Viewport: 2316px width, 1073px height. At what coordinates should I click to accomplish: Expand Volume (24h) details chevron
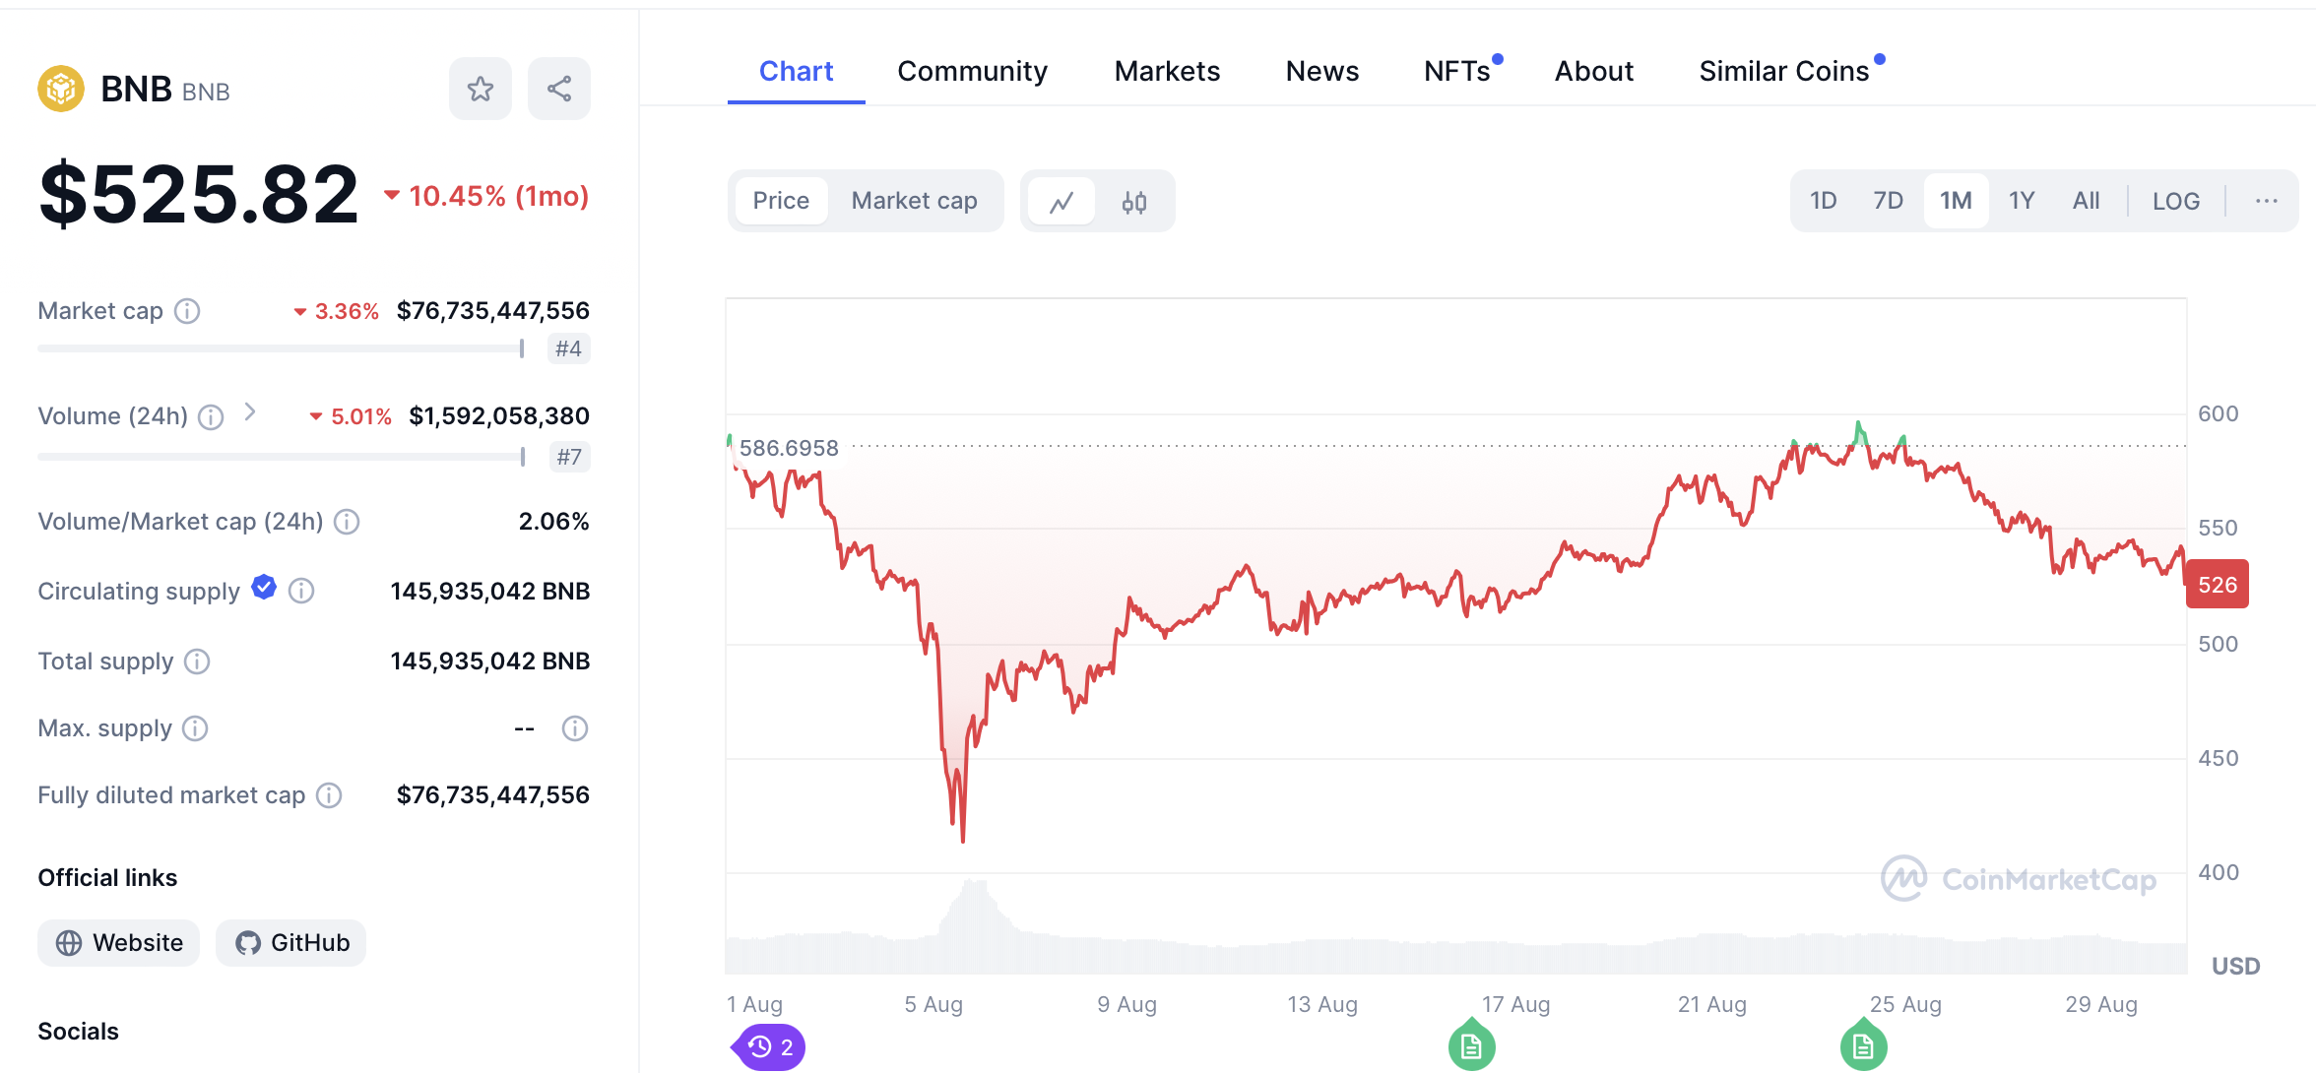tap(250, 412)
